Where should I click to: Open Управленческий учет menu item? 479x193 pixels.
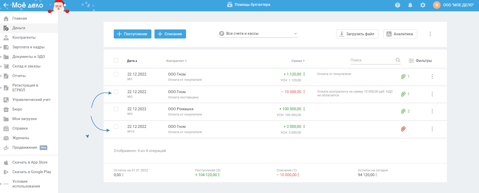click(31, 100)
